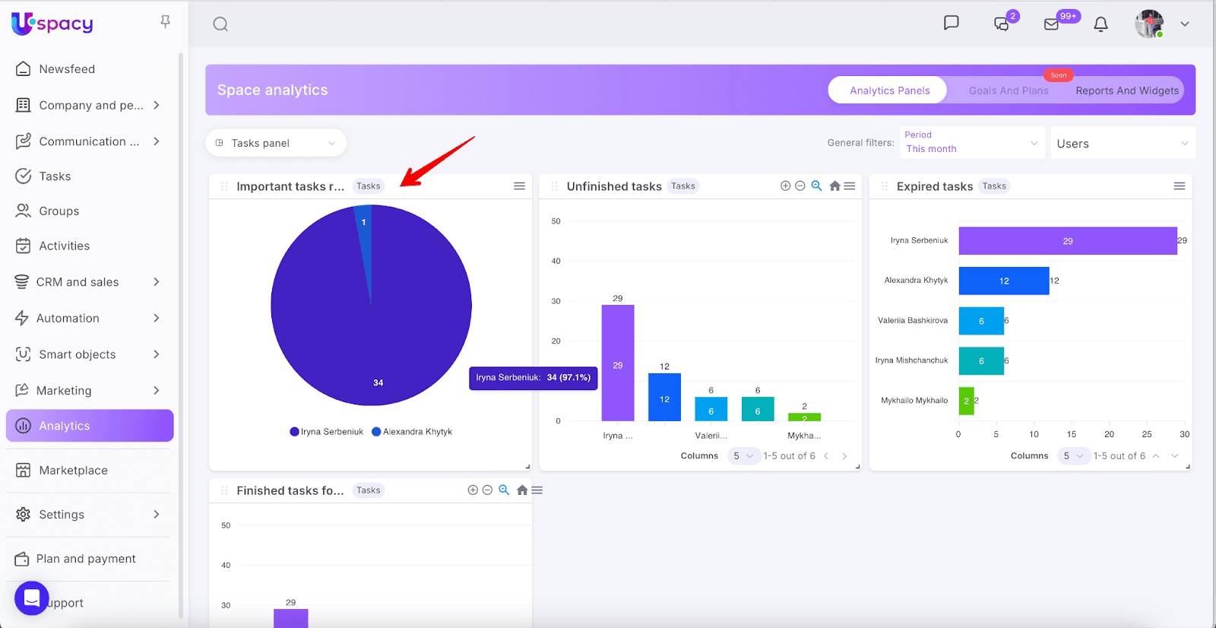
Task: Expand the Users filter dropdown
Action: click(1122, 144)
